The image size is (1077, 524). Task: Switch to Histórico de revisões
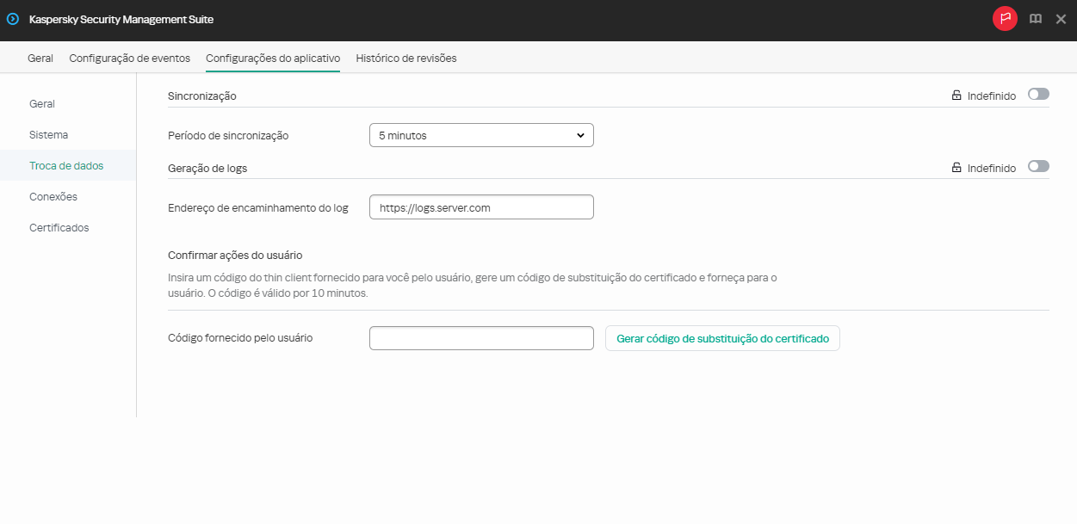point(405,58)
